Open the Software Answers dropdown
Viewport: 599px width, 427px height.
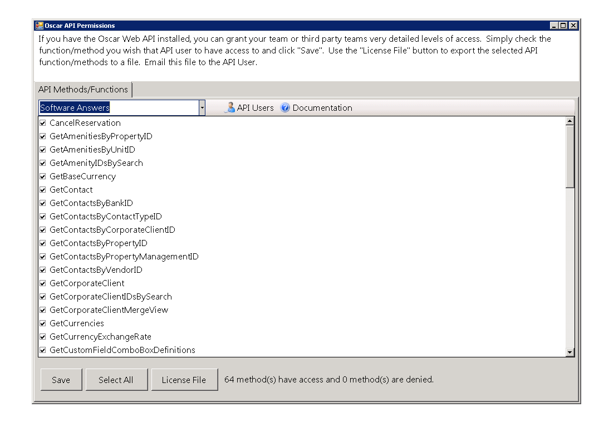click(201, 107)
